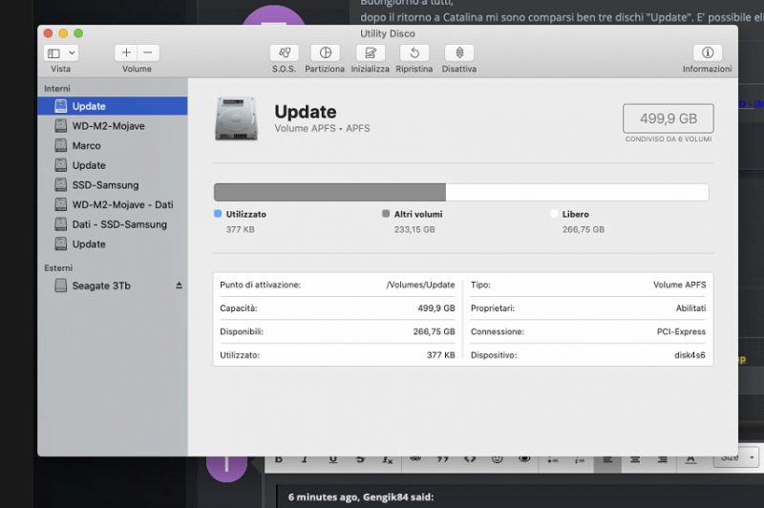The width and height of the screenshot is (764, 508).
Task: Open the Informazioni info panel
Action: point(707,53)
